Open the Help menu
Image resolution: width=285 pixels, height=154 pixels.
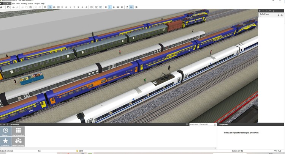pyautogui.click(x=43, y=3)
